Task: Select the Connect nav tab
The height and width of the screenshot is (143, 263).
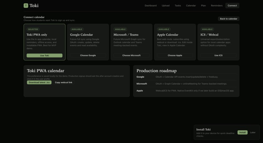Action: point(232,6)
